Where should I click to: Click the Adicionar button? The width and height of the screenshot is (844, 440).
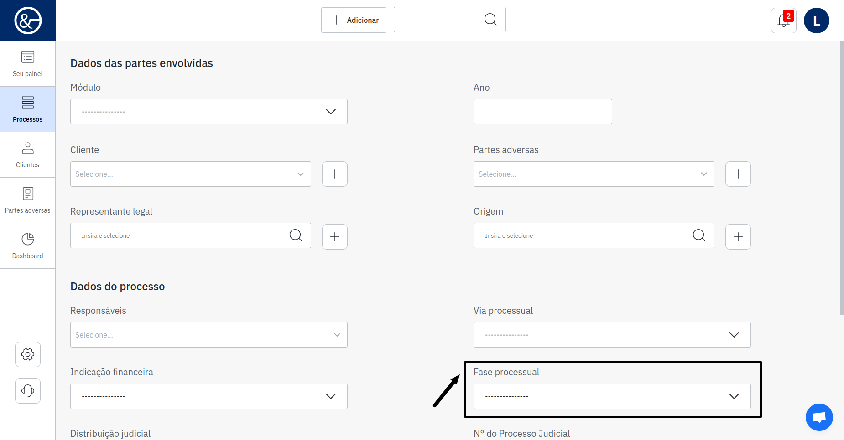(354, 20)
